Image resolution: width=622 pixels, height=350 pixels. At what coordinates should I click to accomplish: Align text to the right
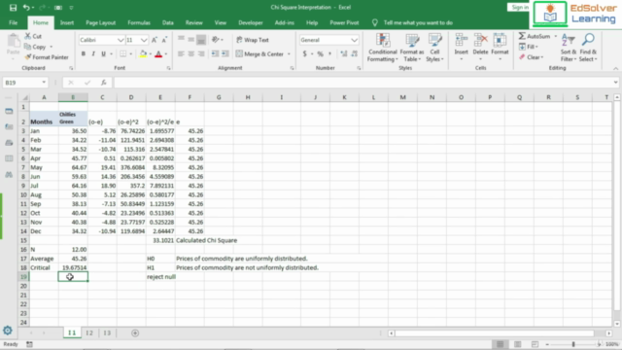(x=201, y=54)
